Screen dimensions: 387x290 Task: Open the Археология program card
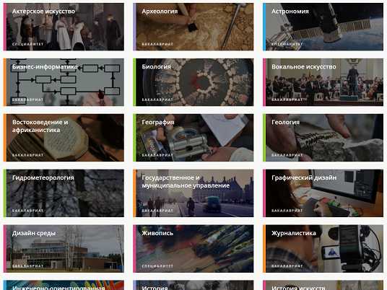coord(193,27)
